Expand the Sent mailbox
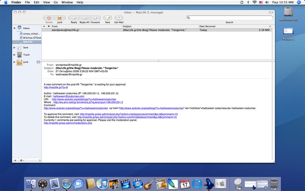This screenshot has width=305, height=191. tap(15, 47)
